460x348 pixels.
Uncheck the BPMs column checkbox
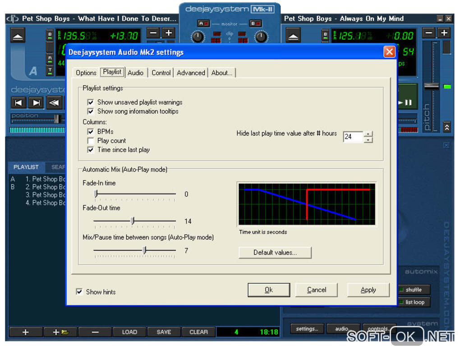point(91,131)
